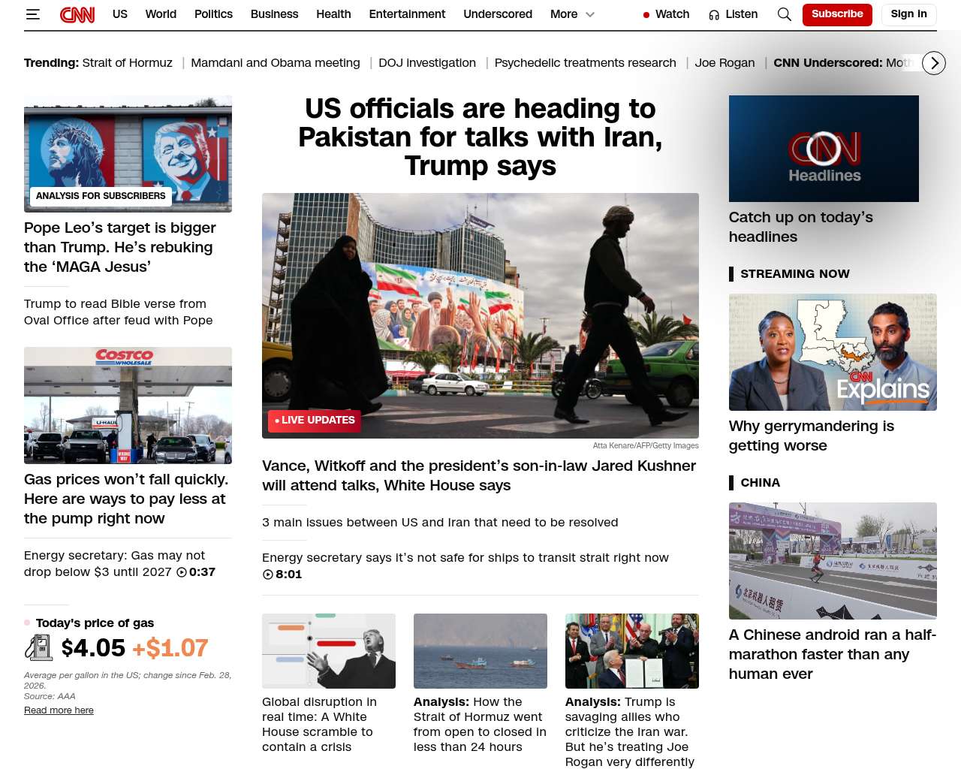Go to the Business section

click(x=274, y=14)
